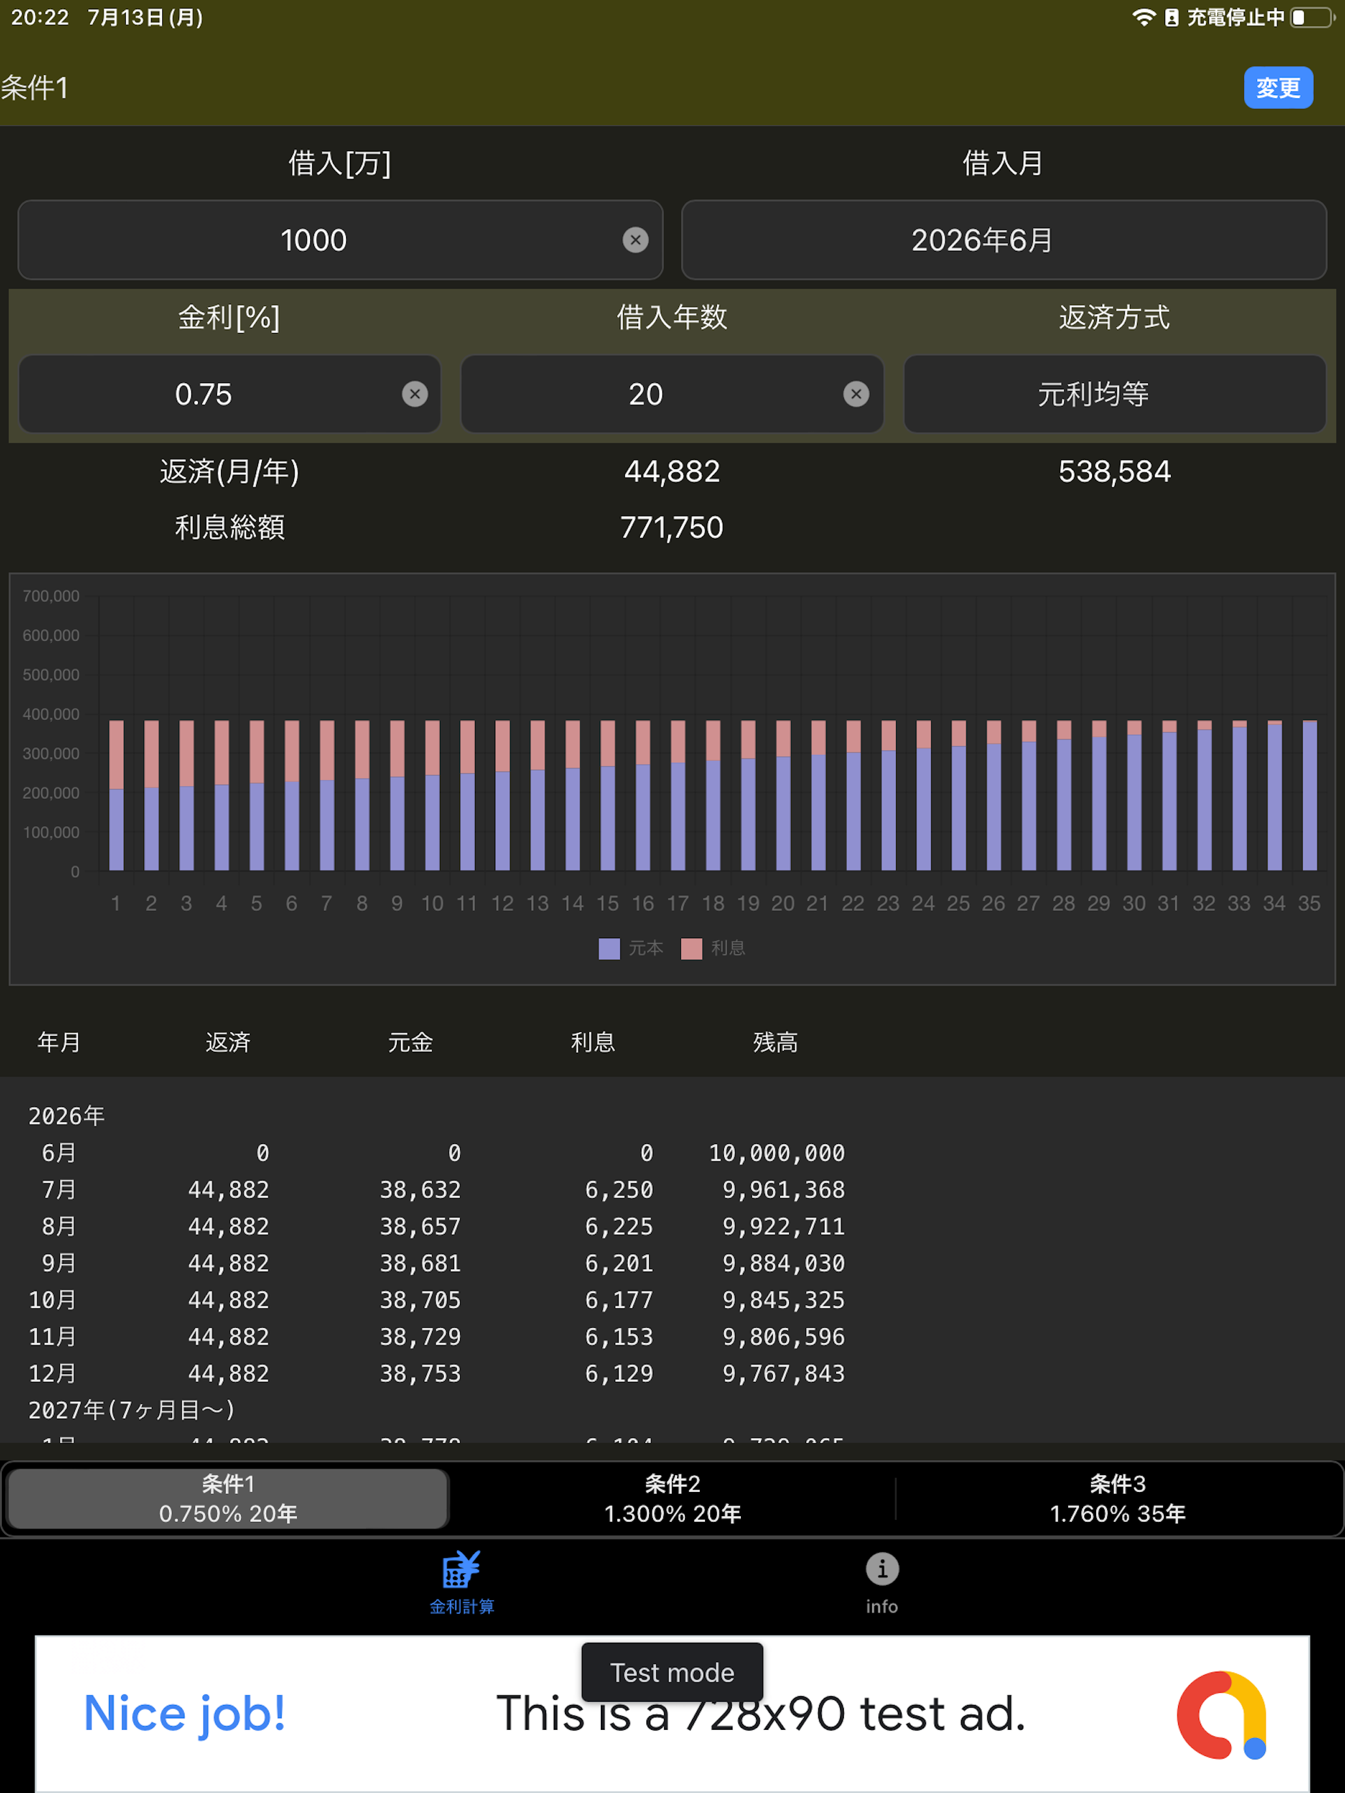The height and width of the screenshot is (1793, 1345).
Task: Open the 金利計算 tab icon
Action: click(461, 1583)
